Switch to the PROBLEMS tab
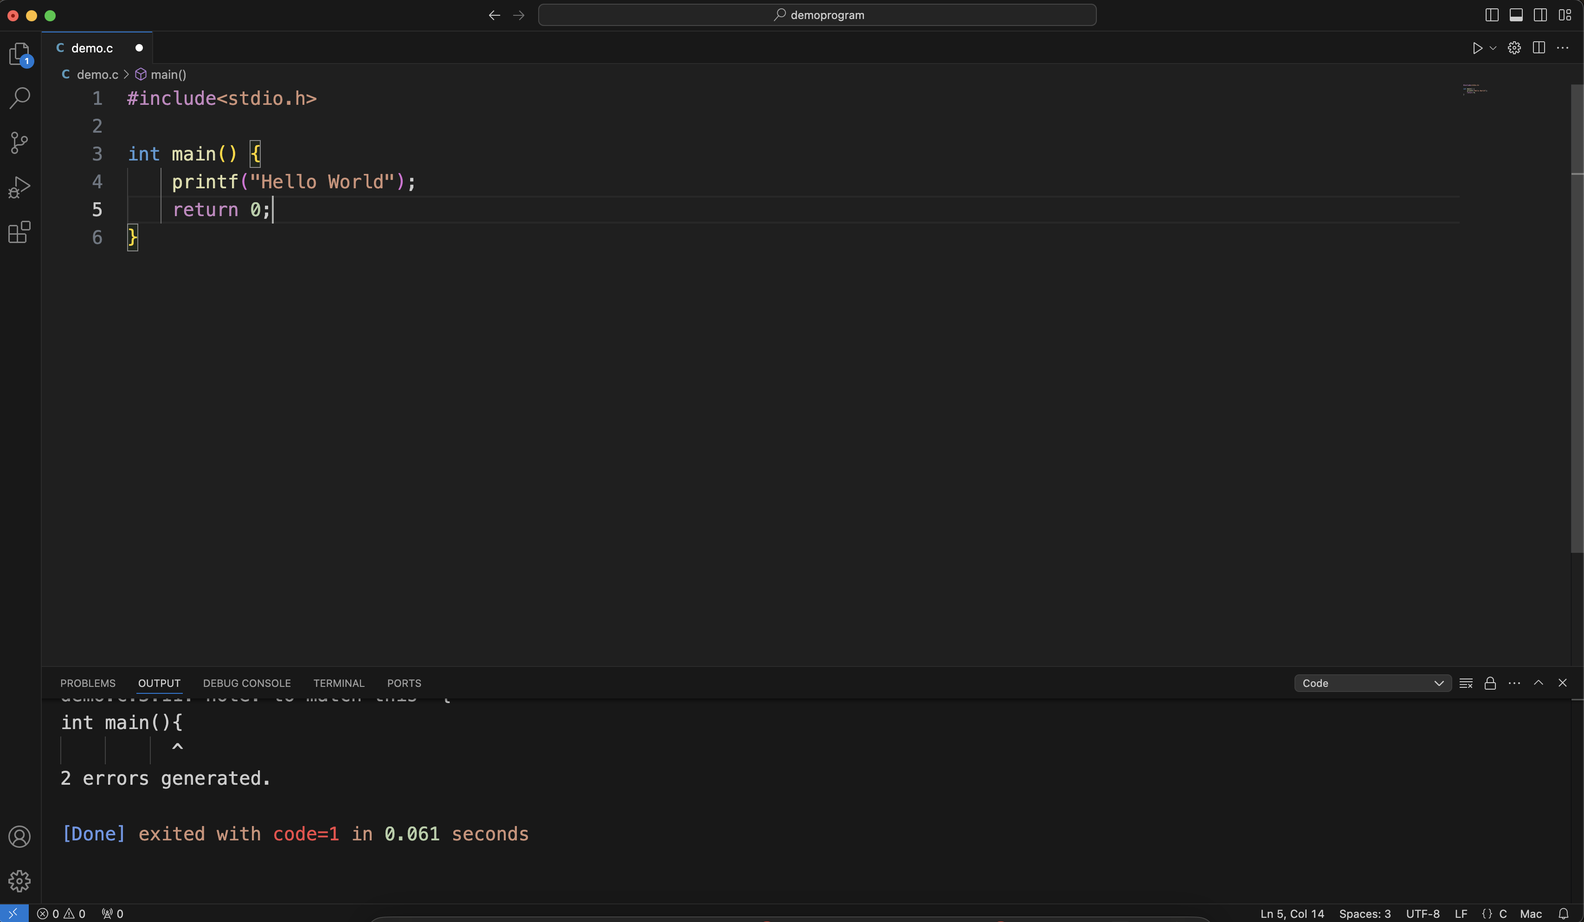1584x922 pixels. [x=87, y=683]
